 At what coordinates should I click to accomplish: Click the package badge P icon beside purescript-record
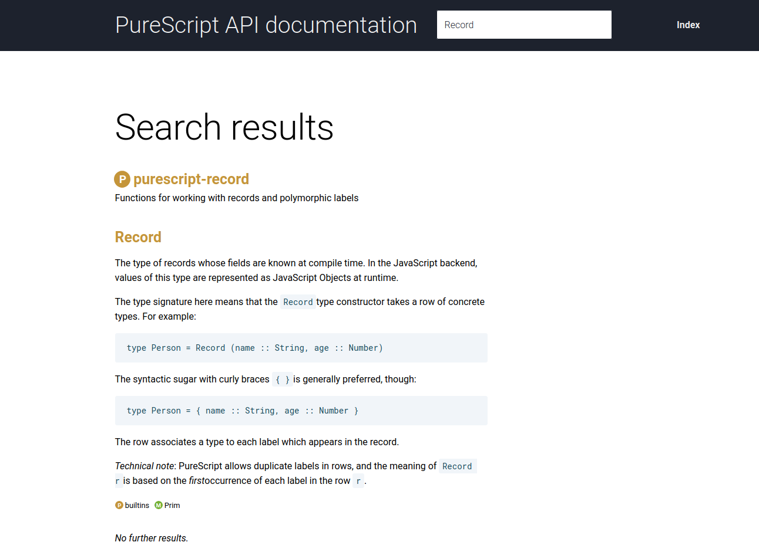coord(122,179)
